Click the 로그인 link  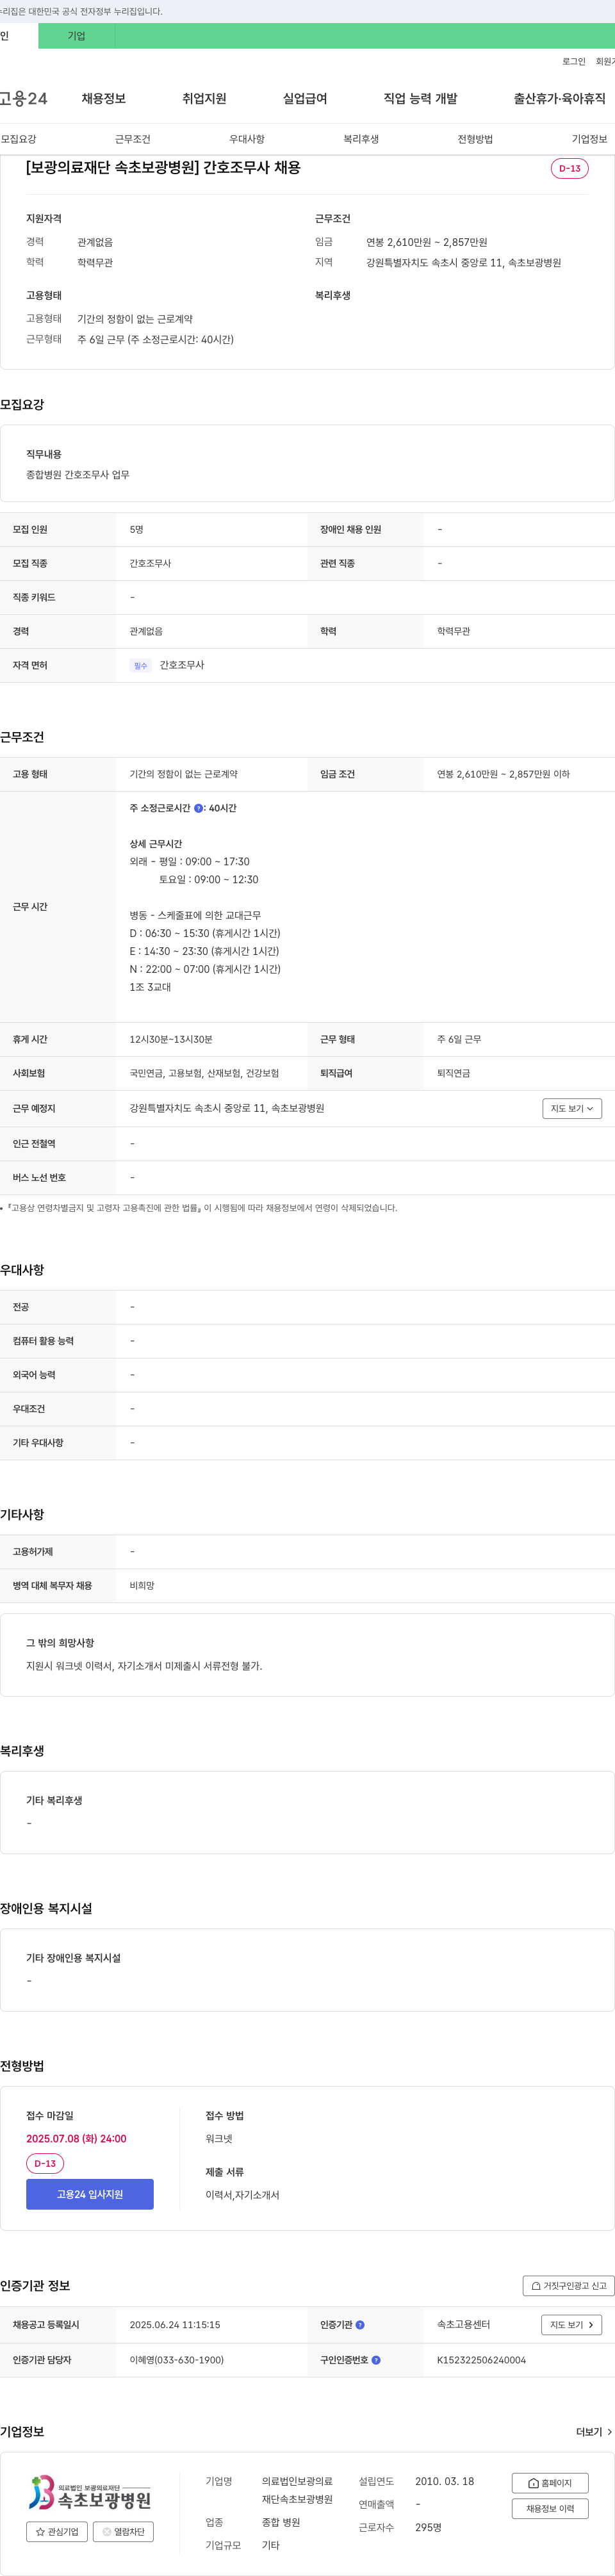coord(574,61)
